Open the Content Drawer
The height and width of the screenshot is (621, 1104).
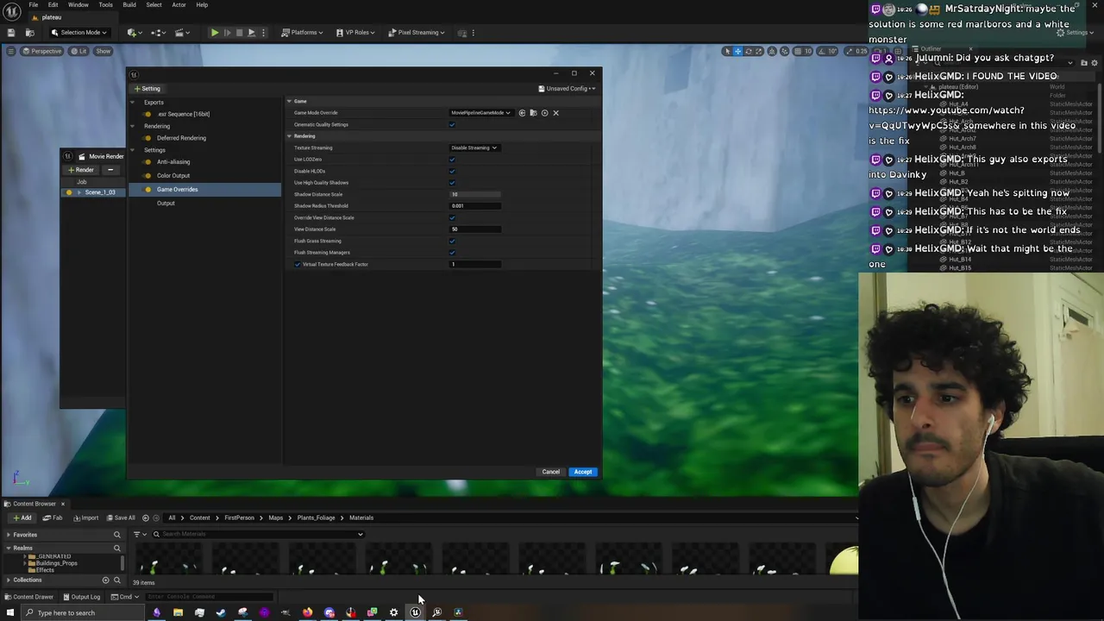30,597
